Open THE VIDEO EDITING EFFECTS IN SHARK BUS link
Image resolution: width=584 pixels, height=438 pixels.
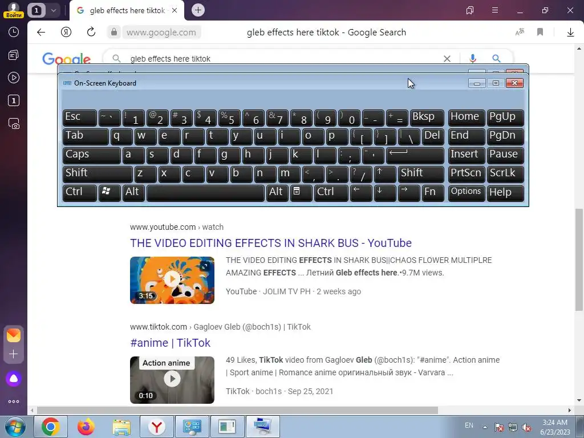(x=271, y=243)
